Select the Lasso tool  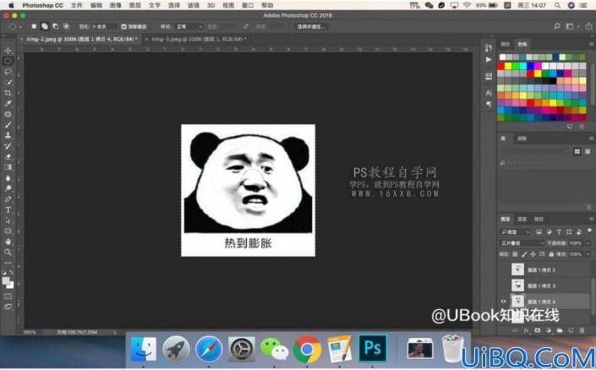[x=8, y=72]
